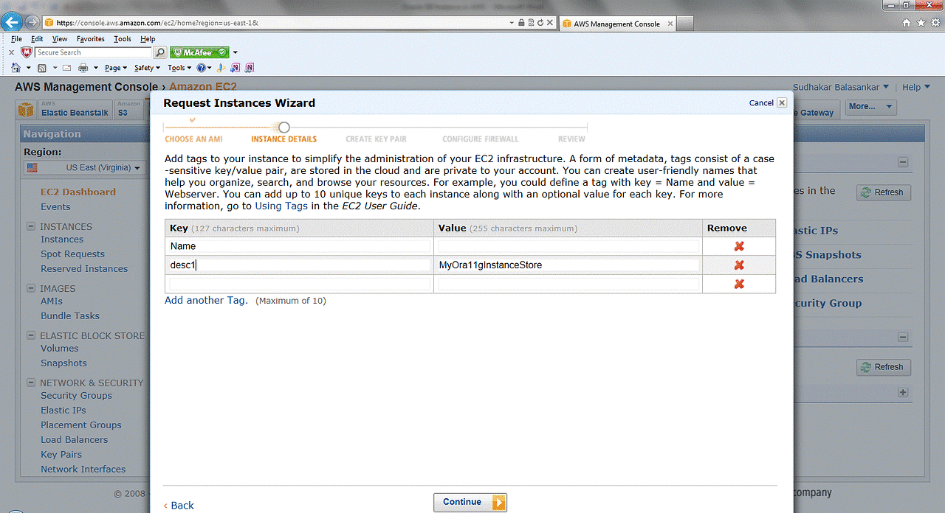Open Security Groups in navigation
This screenshot has width=945, height=513.
point(76,395)
